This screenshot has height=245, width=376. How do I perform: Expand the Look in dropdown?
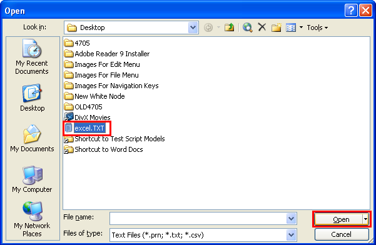pos(193,27)
